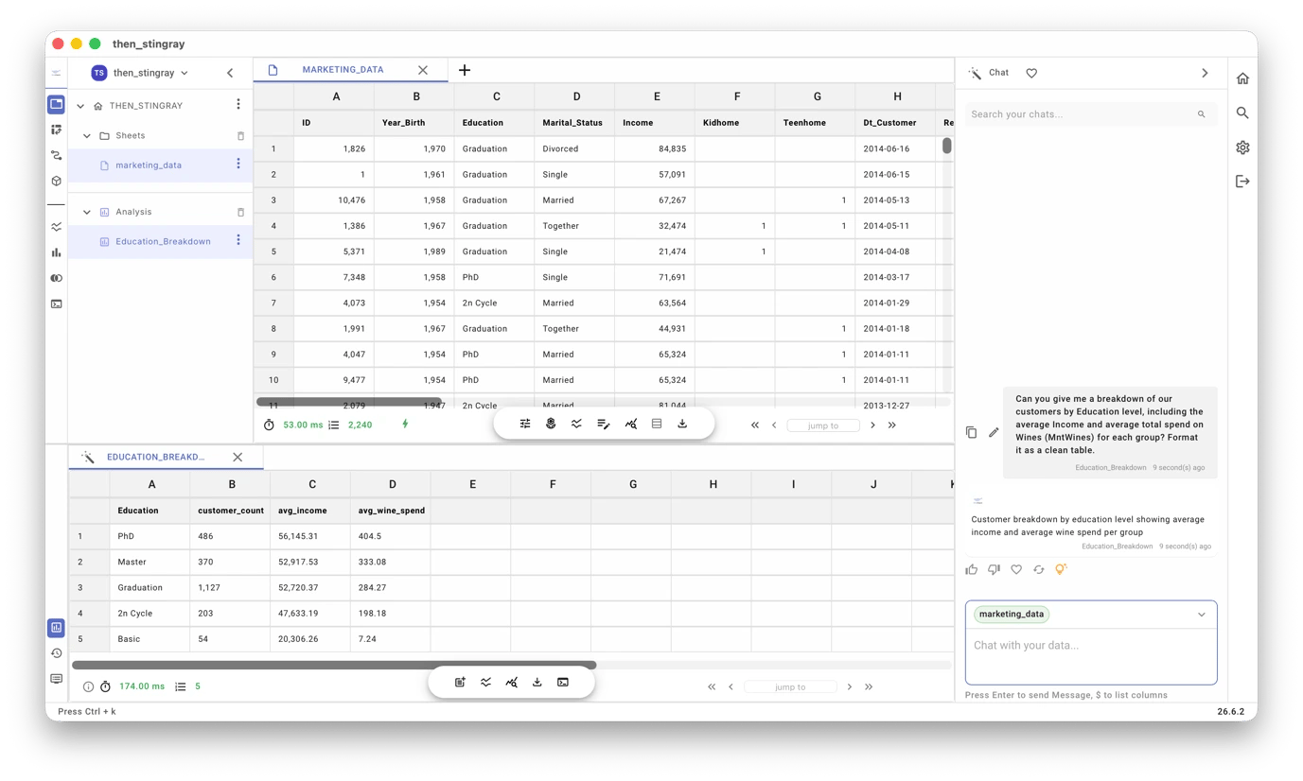This screenshot has height=781, width=1303.
Task: Click the lightning bolt icon
Action: tap(405, 425)
